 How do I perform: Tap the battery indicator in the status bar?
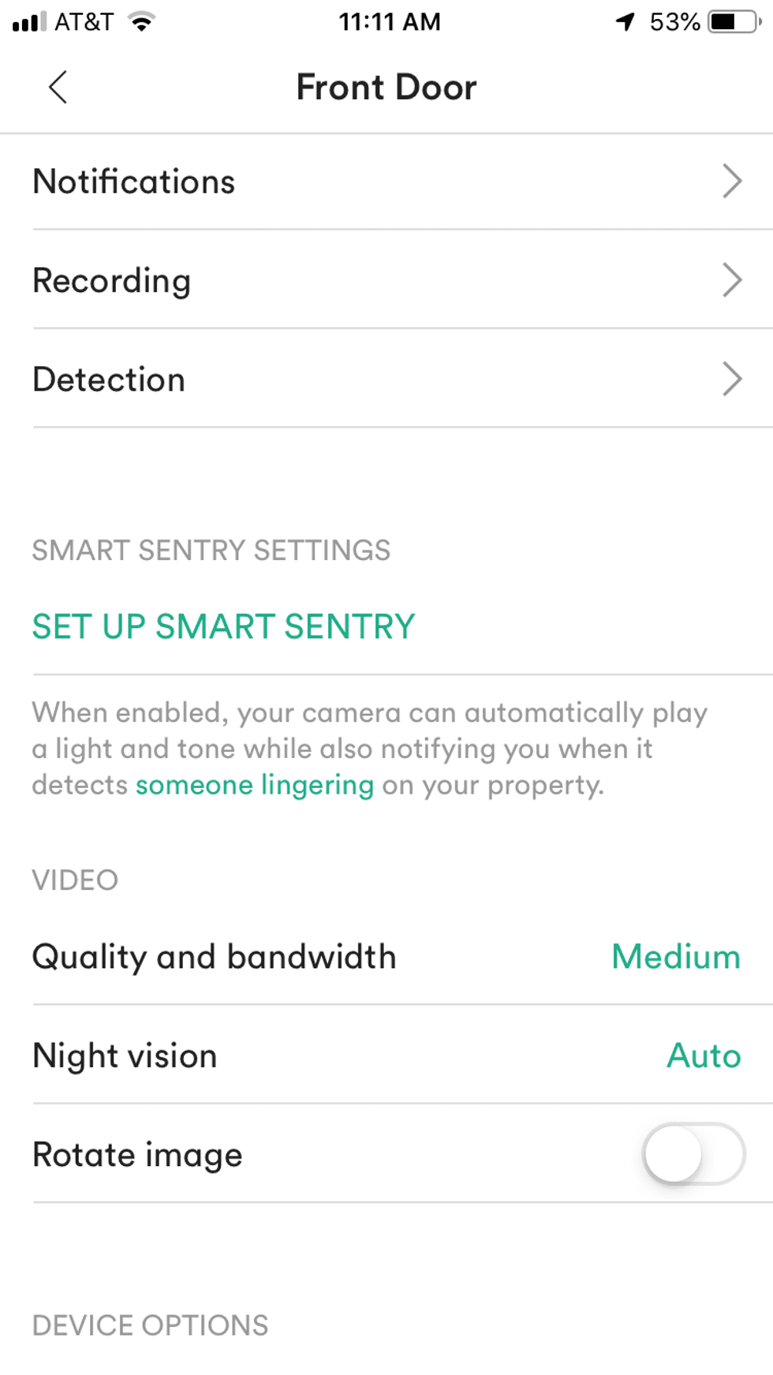coord(730,21)
